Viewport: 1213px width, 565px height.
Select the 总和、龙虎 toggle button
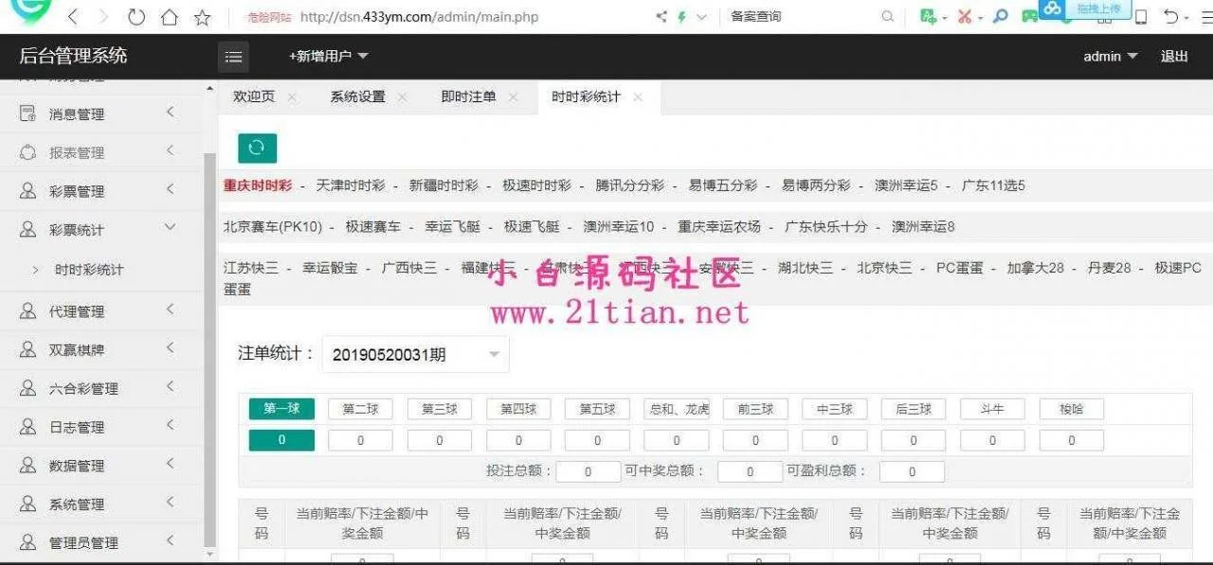click(677, 409)
